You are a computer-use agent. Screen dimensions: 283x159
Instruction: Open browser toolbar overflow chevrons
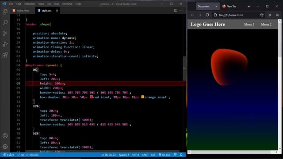(270, 15)
